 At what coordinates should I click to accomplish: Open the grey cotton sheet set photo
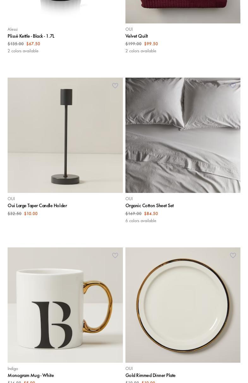coord(183,135)
